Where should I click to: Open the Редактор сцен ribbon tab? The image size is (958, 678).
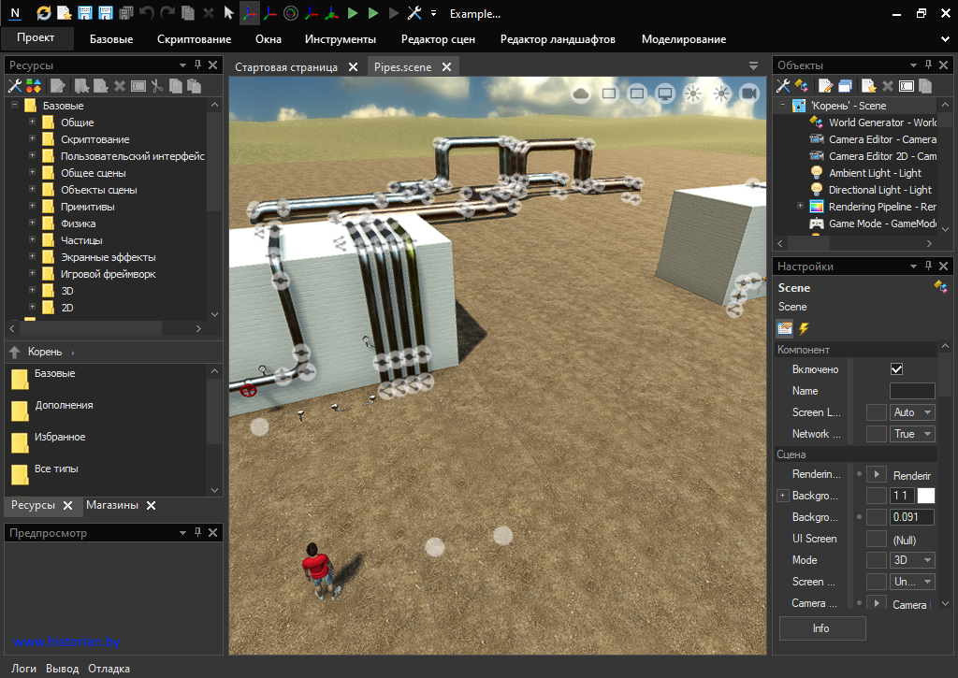[x=438, y=39]
